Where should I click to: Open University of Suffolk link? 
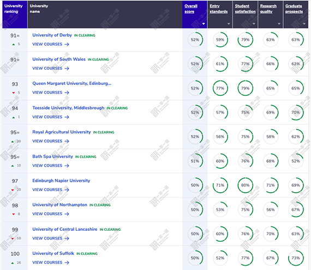(x=53, y=253)
